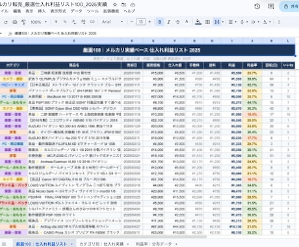Click the merge cells icon

217,22
